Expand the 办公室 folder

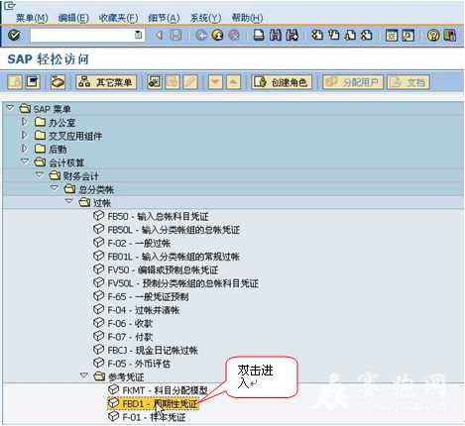point(24,122)
